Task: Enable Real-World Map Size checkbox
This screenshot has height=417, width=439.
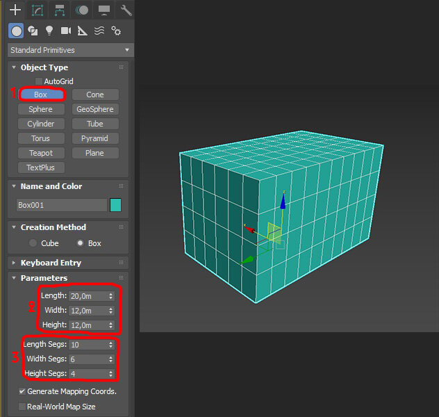Action: coord(22,407)
